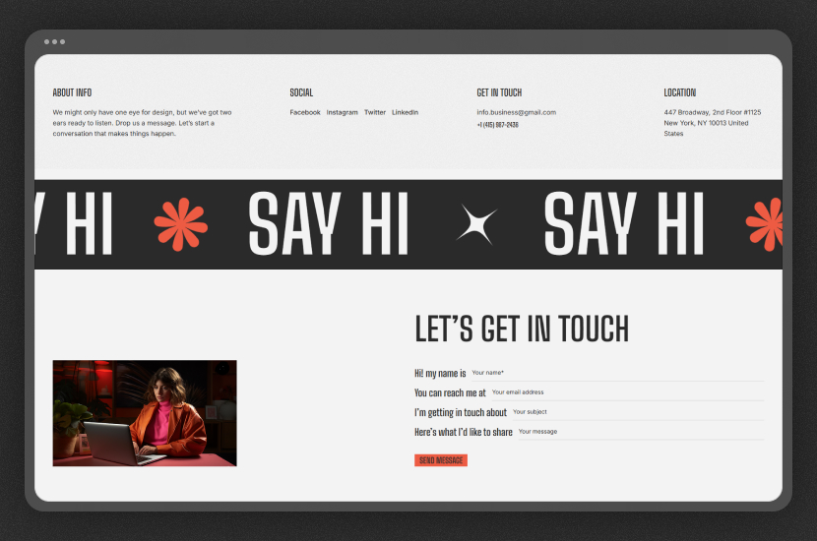Click the 'Your message' input field

click(x=638, y=432)
